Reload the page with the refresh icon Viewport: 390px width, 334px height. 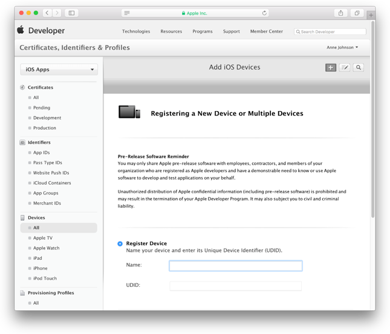[264, 13]
